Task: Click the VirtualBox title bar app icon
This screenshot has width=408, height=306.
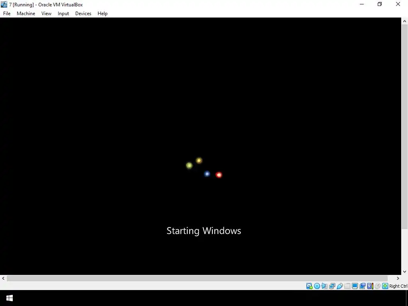Action: [4, 4]
